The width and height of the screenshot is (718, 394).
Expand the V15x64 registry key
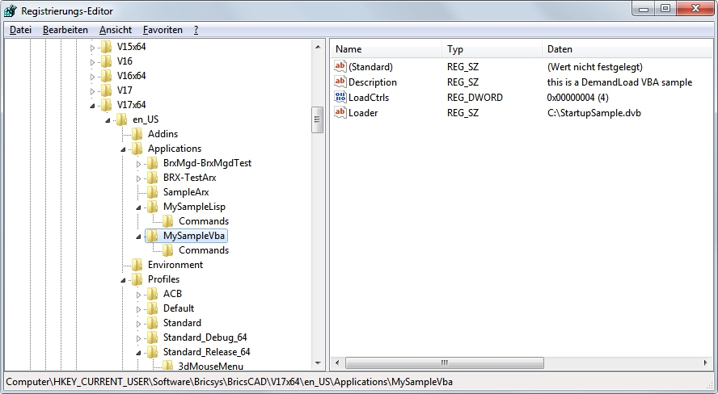coord(92,47)
